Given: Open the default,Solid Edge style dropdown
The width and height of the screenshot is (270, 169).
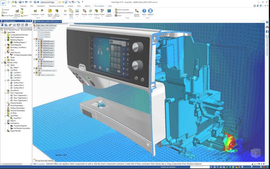Looking at the screenshot, I should [x=57, y=2].
